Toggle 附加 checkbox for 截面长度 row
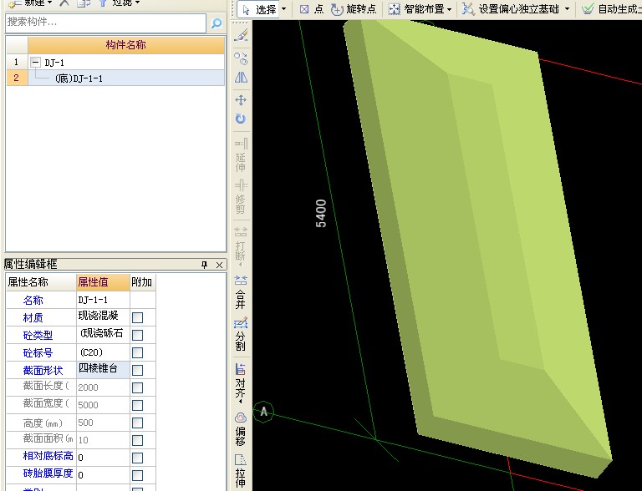 tap(138, 387)
